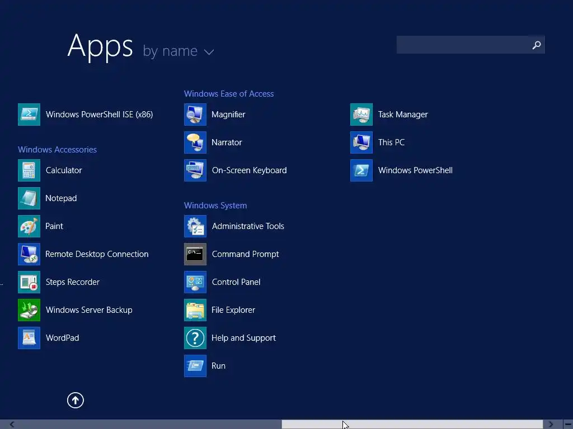
Task: Launch the Steps Recorder icon
Action: pos(29,282)
